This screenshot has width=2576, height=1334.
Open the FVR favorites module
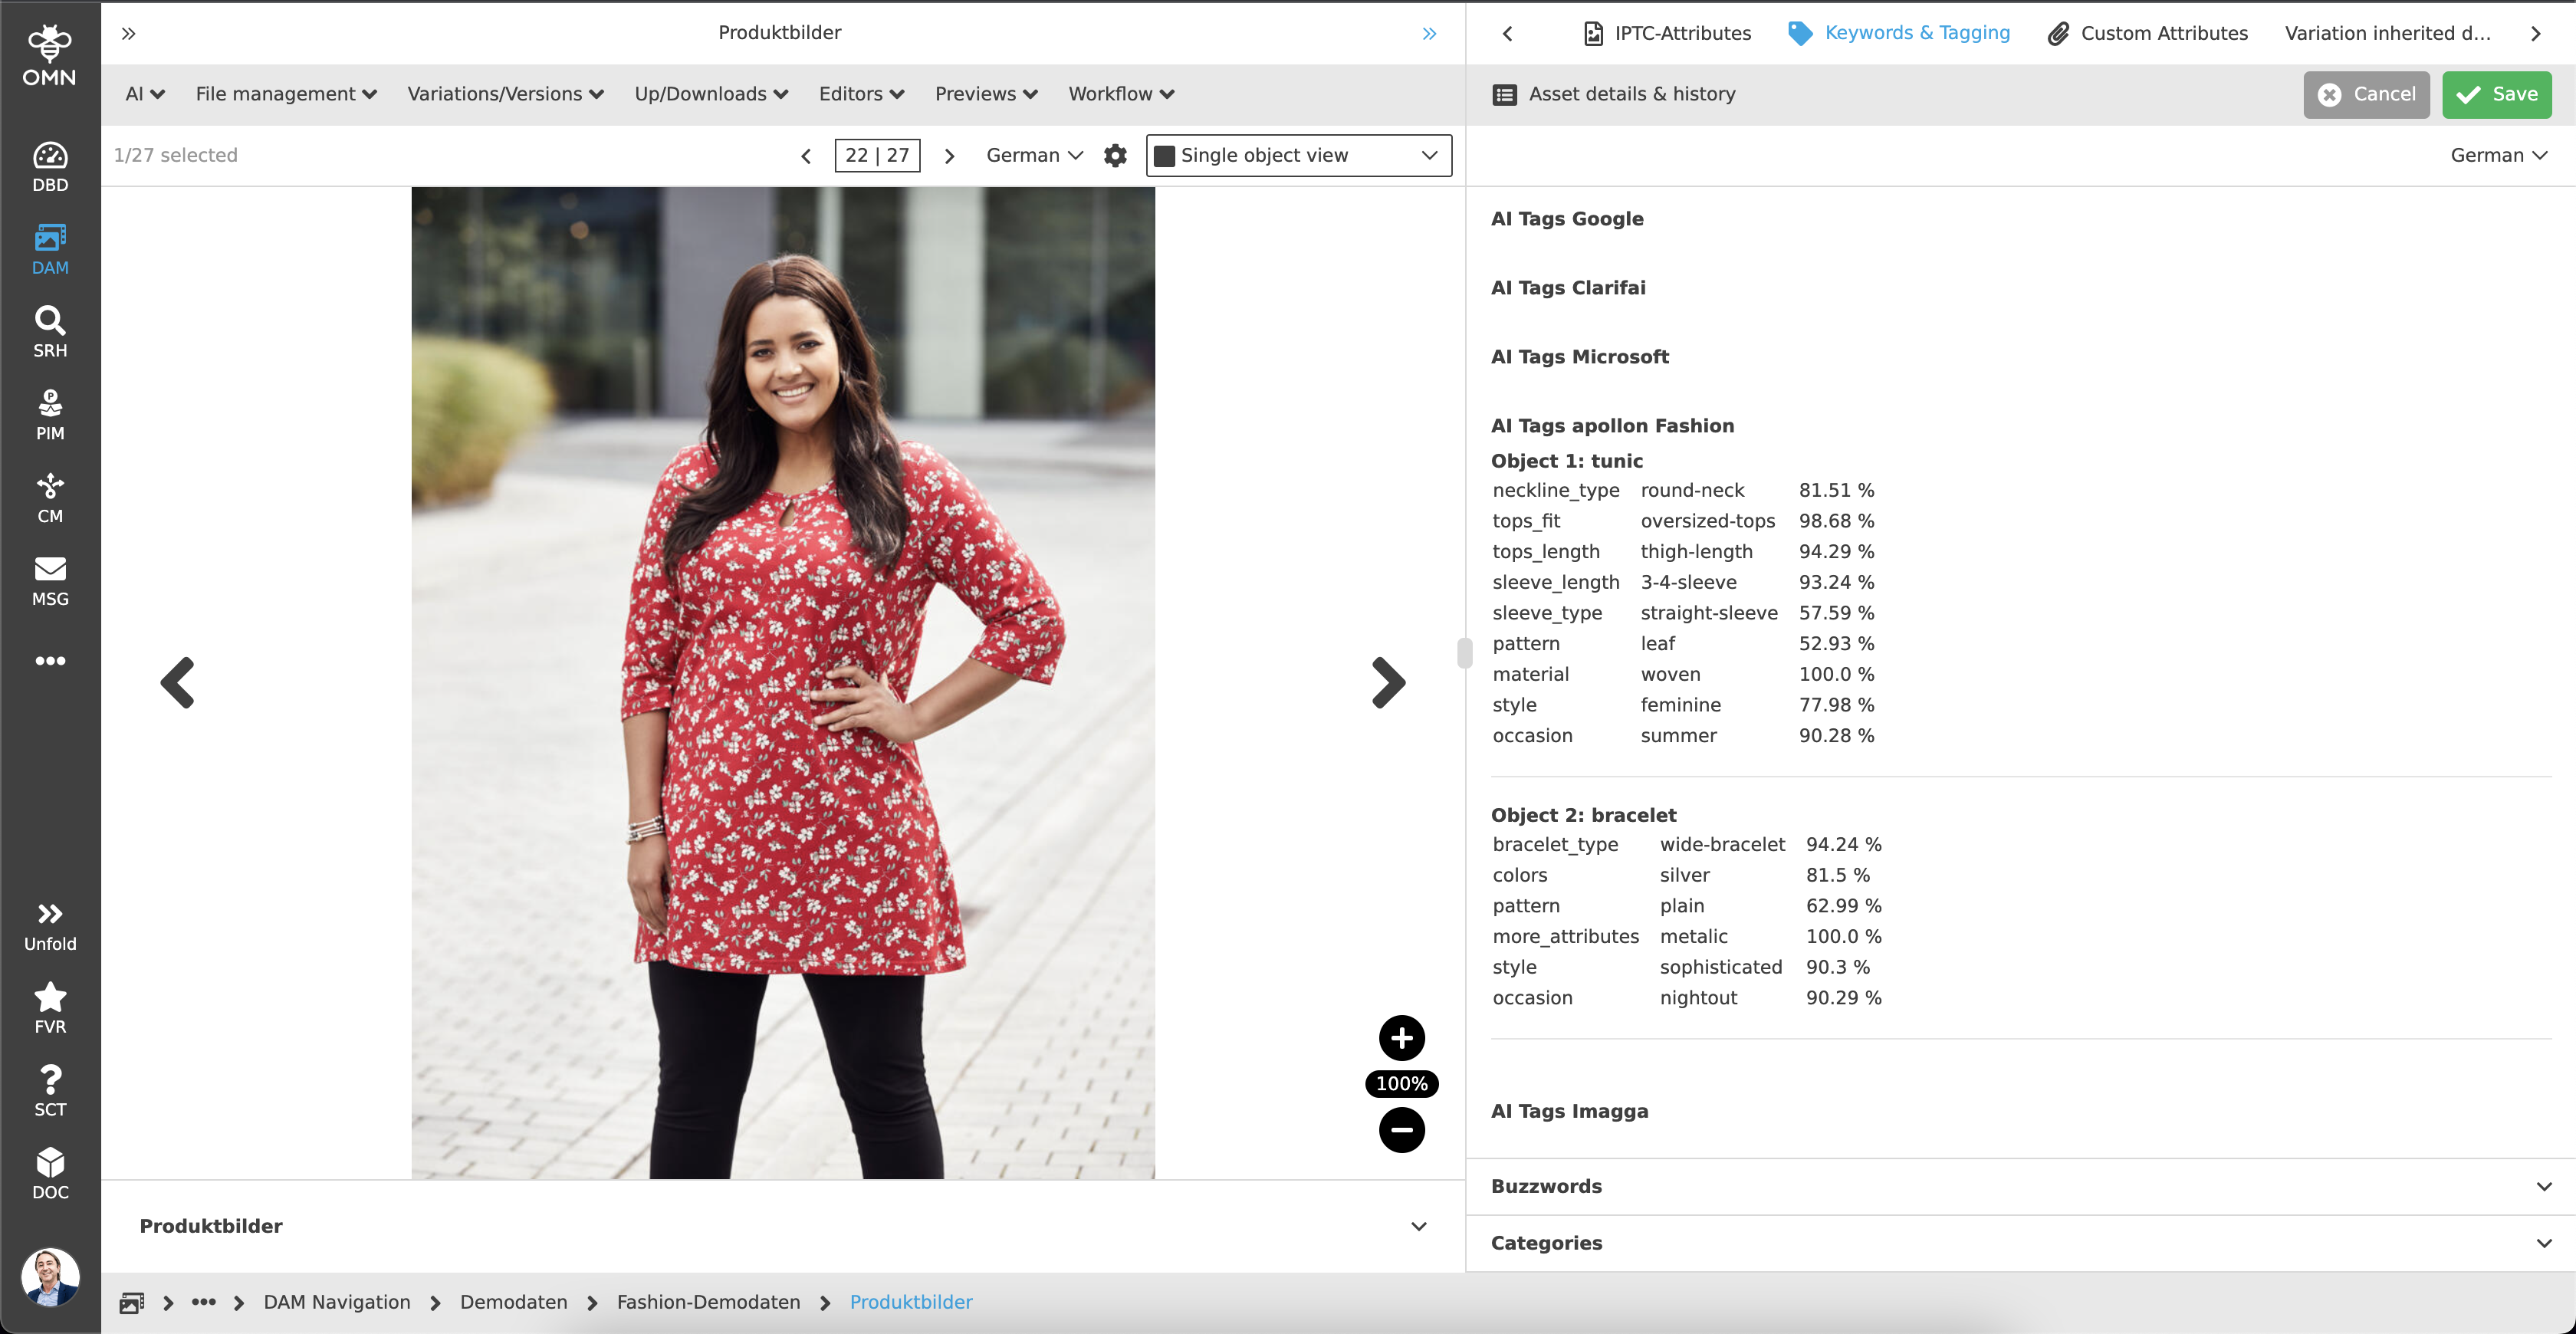50,1006
